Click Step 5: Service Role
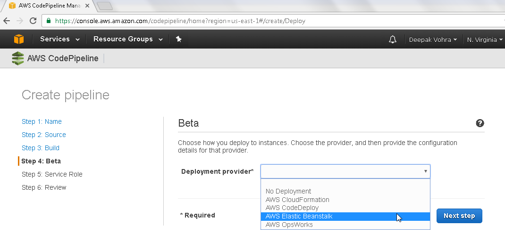 pos(52,174)
